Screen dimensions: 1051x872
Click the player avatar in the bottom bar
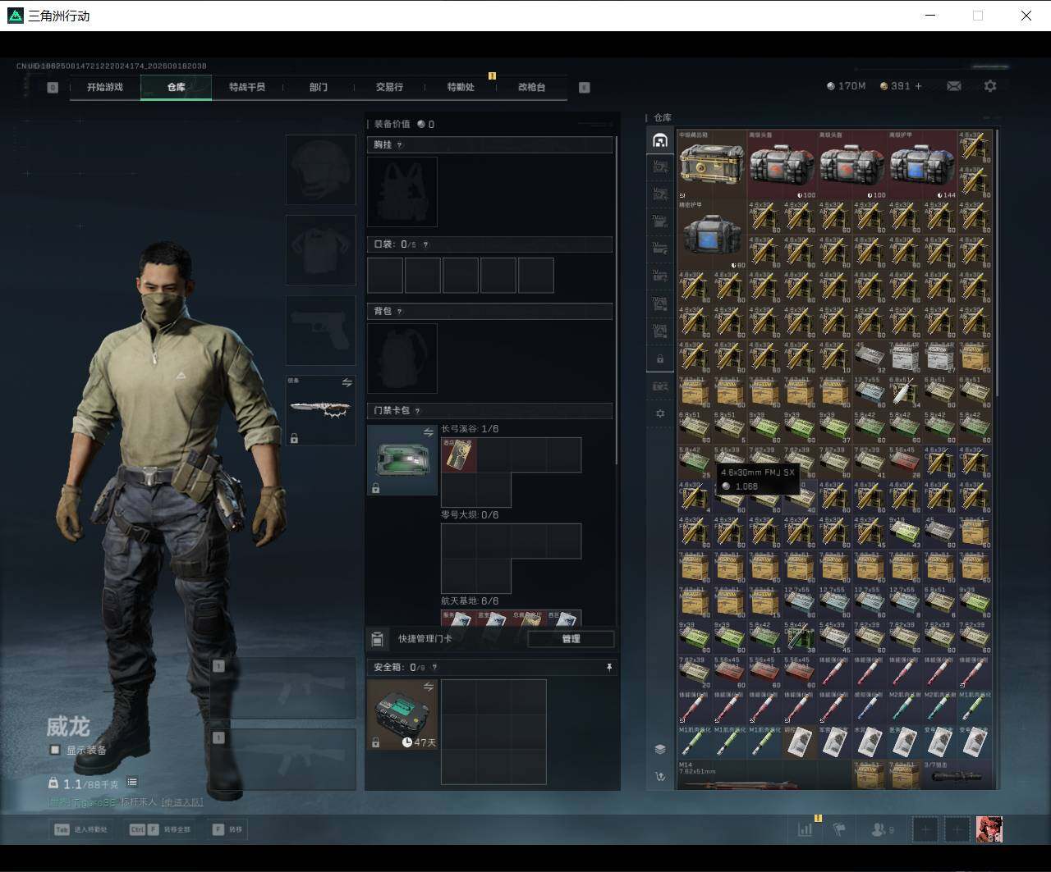pos(989,829)
